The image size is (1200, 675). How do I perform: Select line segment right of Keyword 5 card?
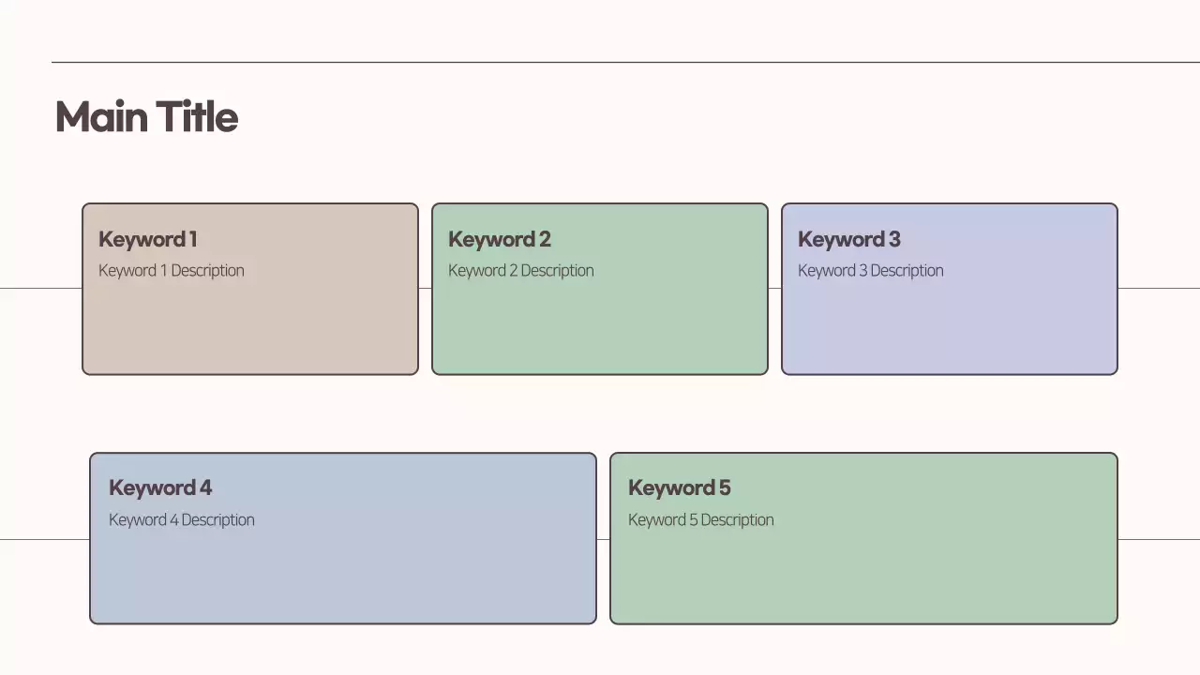pos(1159,539)
